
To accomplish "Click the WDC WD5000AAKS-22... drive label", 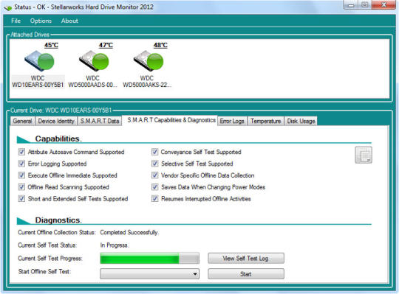I will click(147, 82).
